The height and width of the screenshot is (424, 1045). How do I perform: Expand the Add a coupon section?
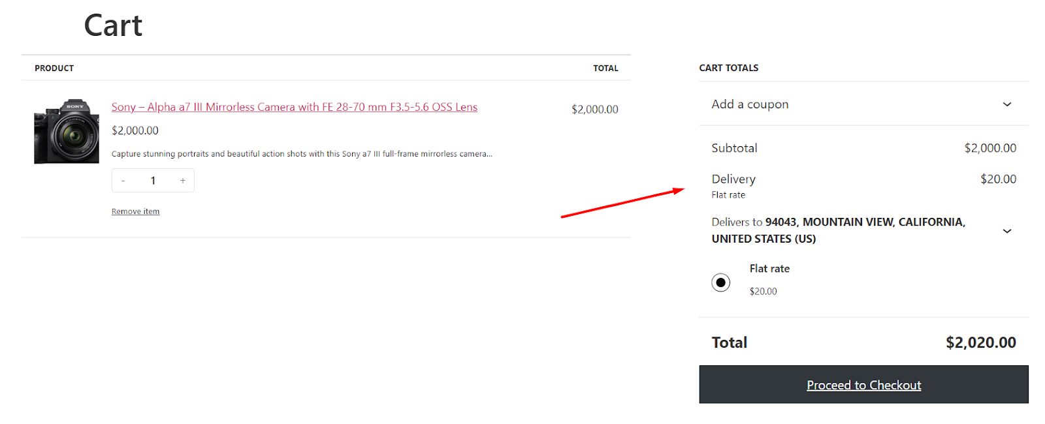point(863,104)
